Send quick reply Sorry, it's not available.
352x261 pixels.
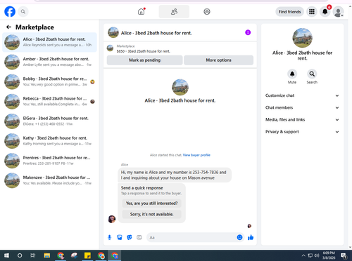151,214
